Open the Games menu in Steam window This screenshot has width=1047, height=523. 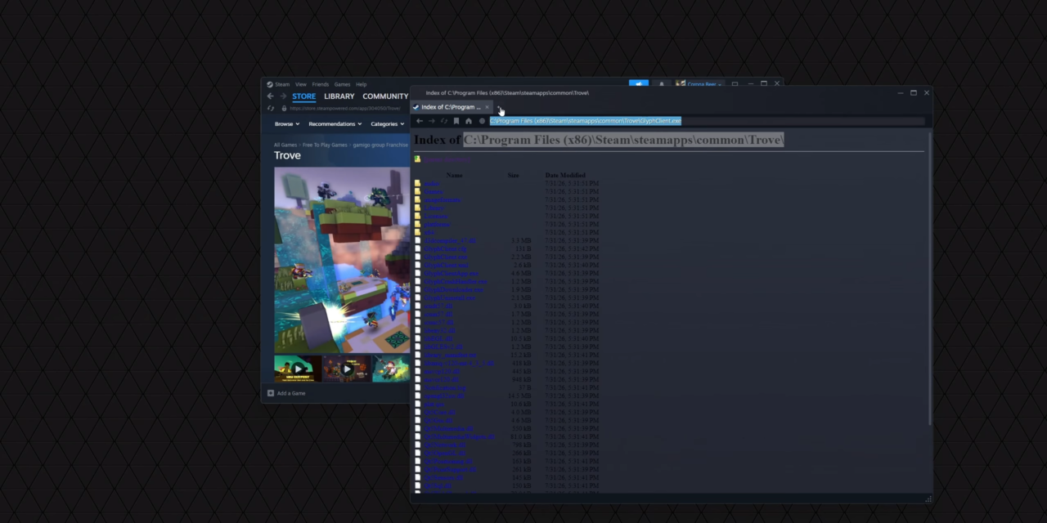tap(342, 84)
